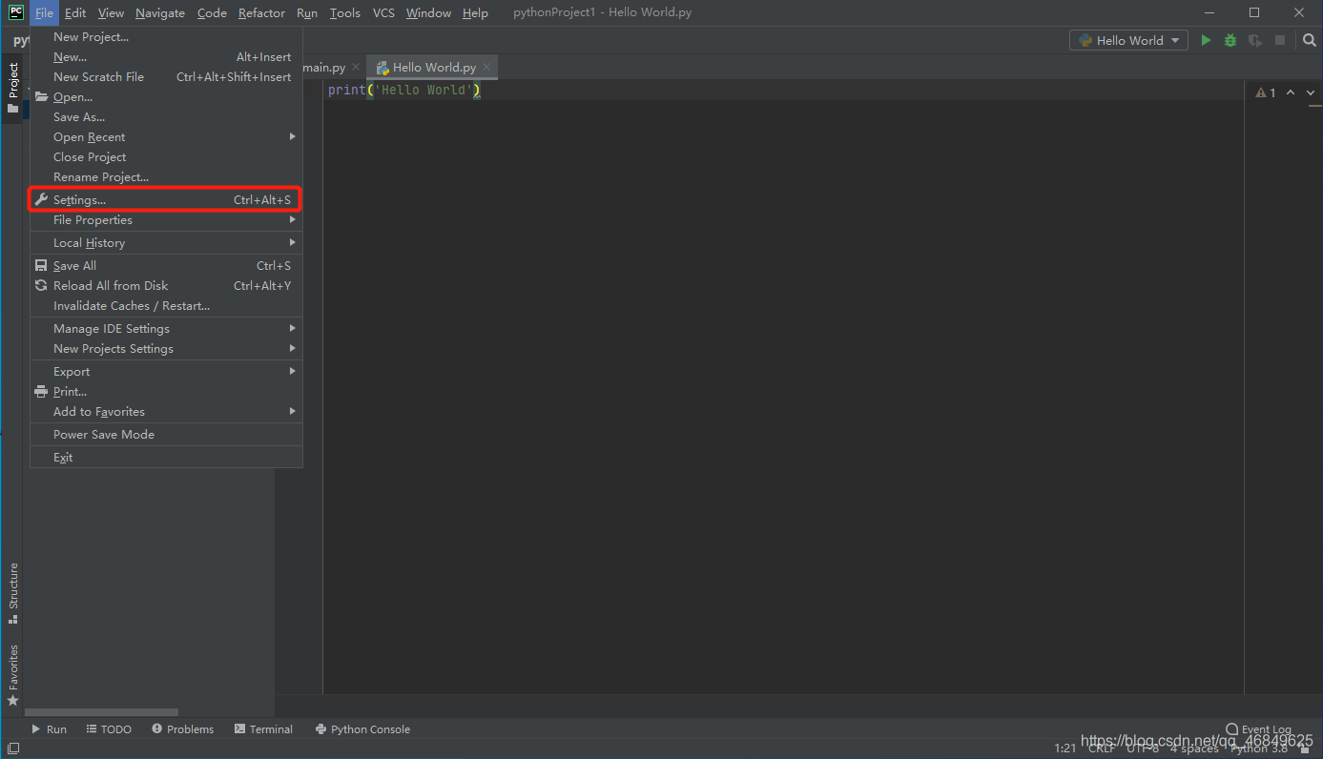Click the CRLF line separator indicator
This screenshot has height=759, width=1323.
1101,749
